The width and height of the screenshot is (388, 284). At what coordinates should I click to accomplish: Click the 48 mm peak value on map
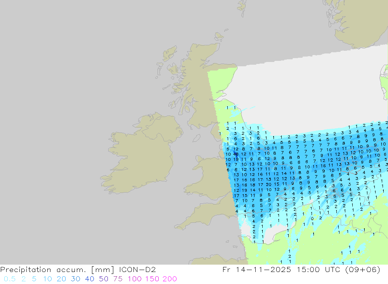click(x=236, y=154)
